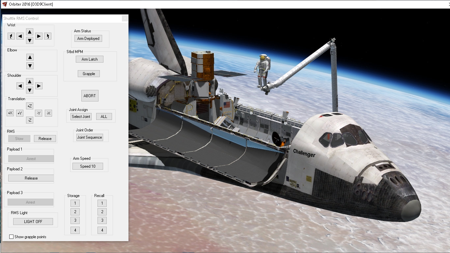Screen dimensions: 450x253
Task: Click the Select Joint button
Action: (81, 117)
